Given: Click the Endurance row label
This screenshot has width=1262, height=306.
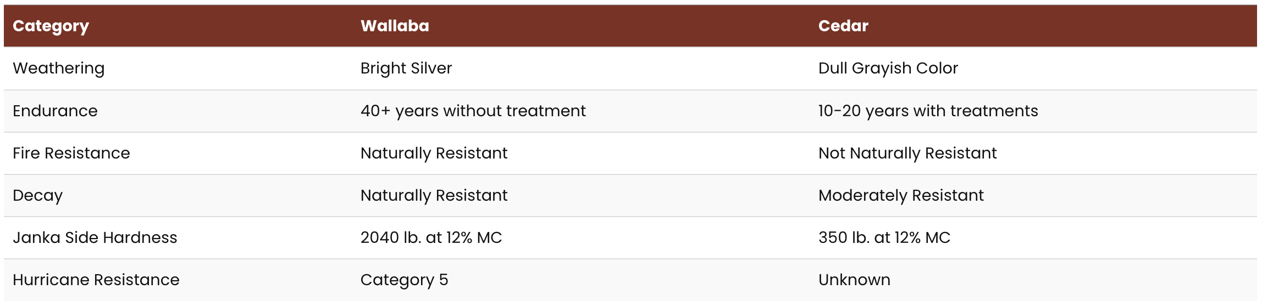Looking at the screenshot, I should tap(55, 111).
